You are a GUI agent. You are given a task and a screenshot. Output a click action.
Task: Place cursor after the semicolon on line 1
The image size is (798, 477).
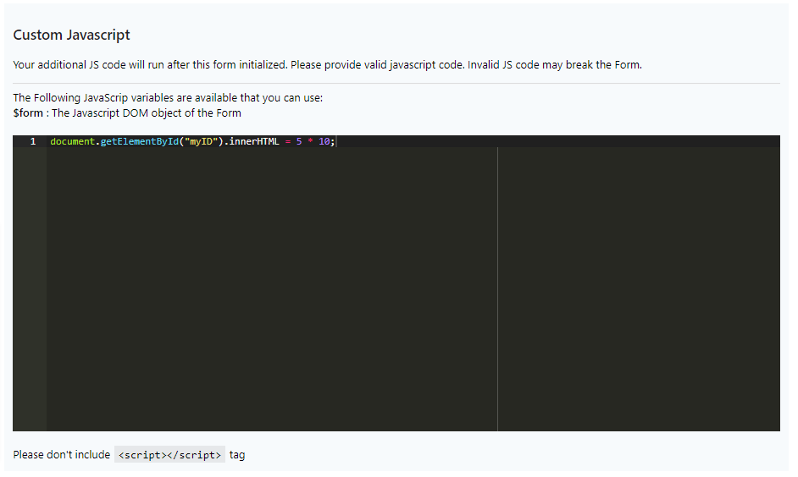click(336, 142)
